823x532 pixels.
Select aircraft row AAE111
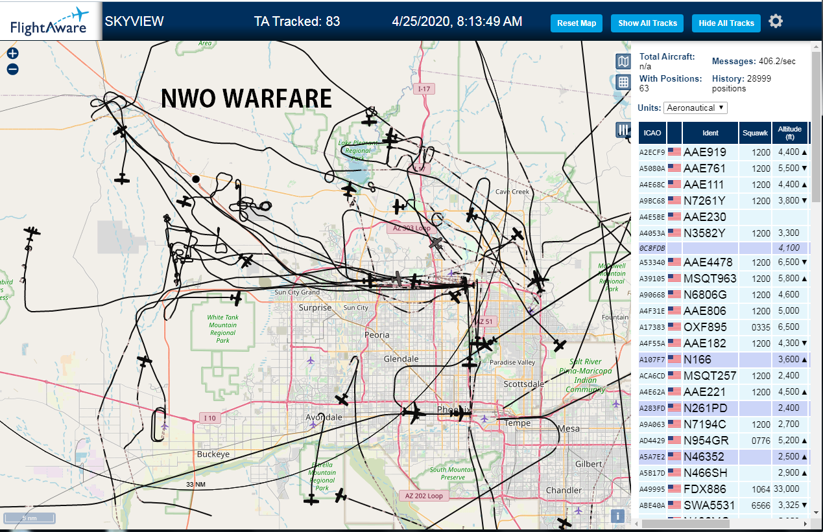coord(724,185)
